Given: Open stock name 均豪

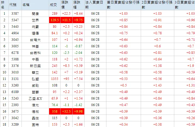Looking at the screenshot, I should point(35,27).
